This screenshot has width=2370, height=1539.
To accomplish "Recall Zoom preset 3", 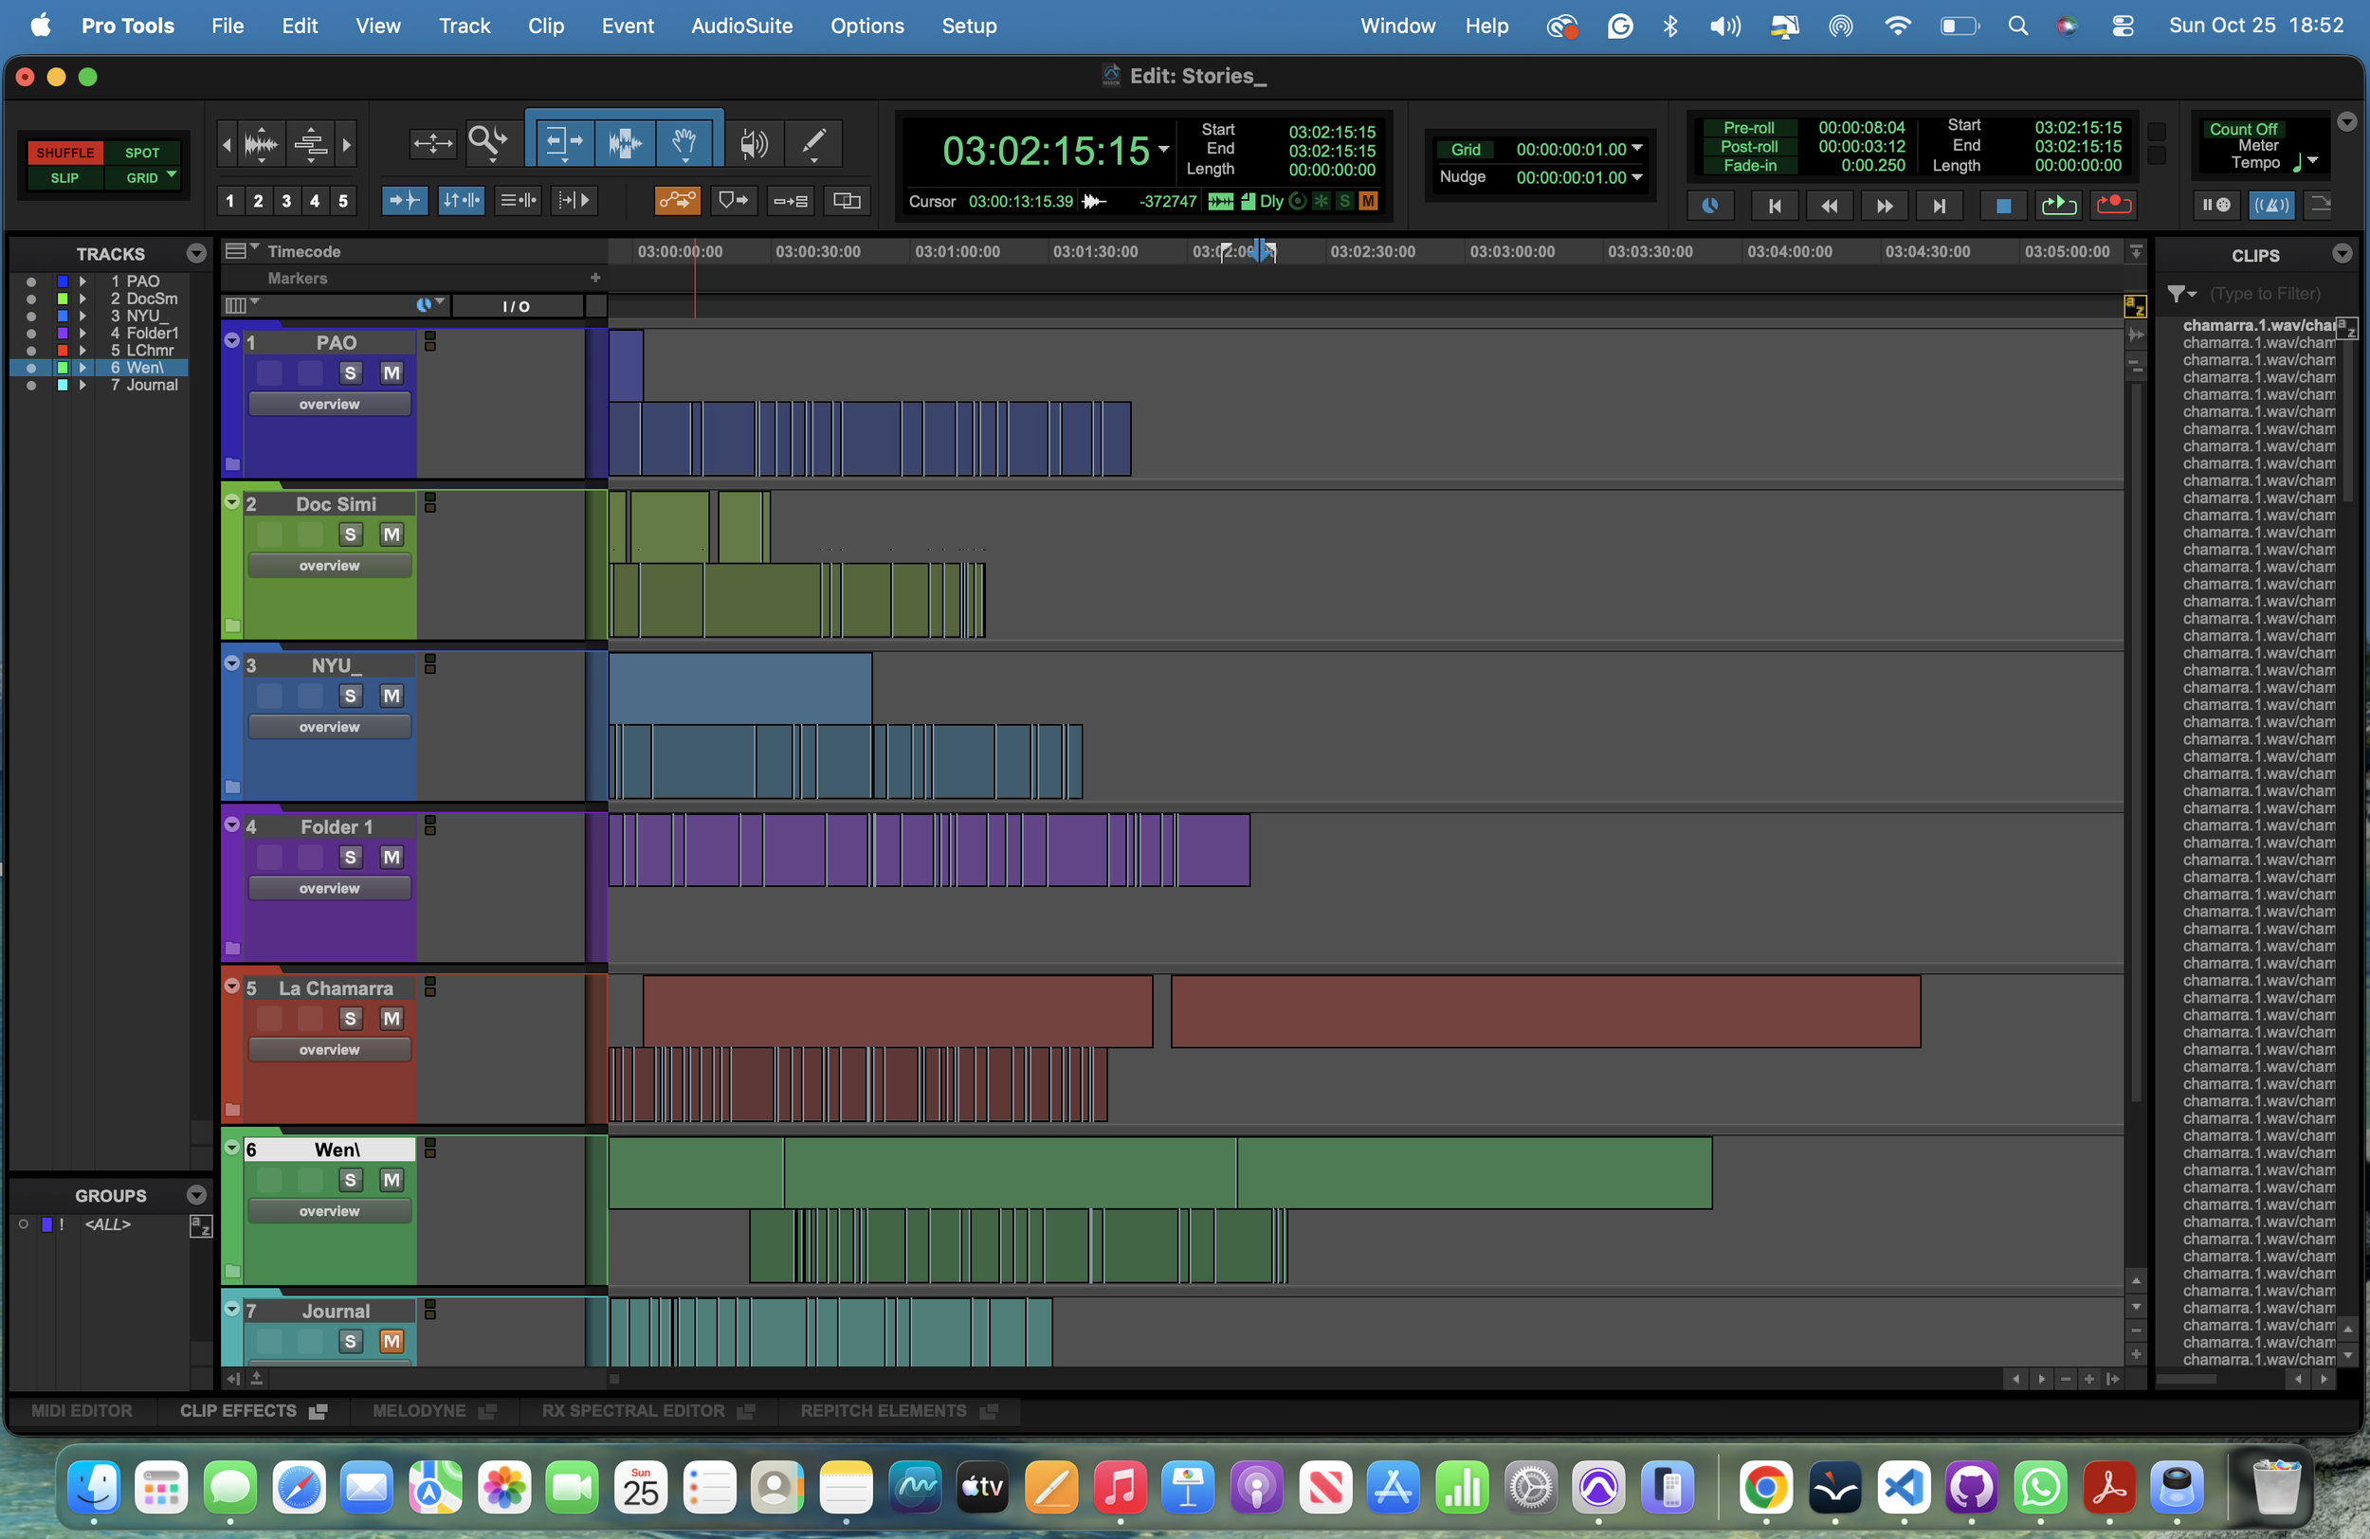I will tap(287, 201).
